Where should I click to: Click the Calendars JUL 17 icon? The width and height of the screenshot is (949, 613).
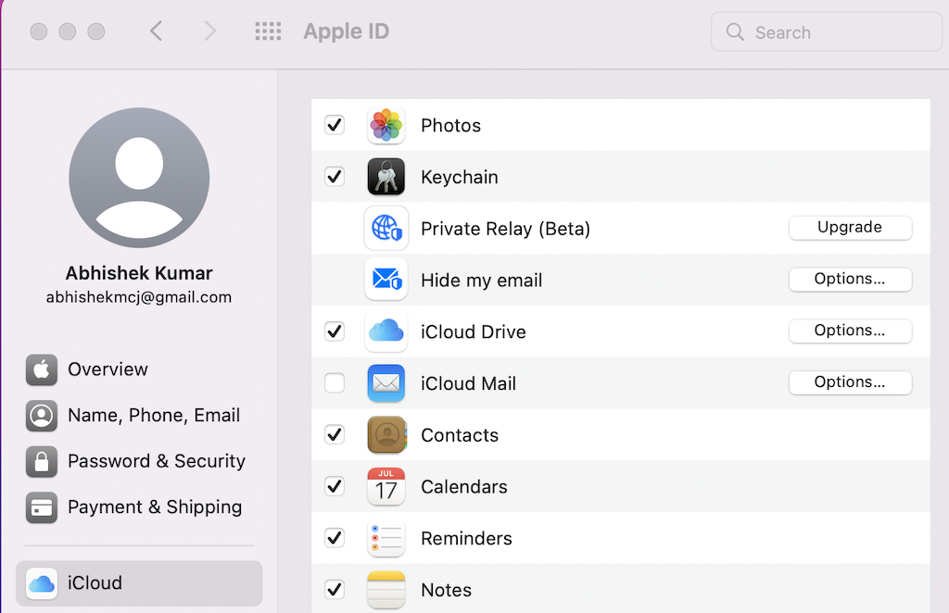pos(386,486)
